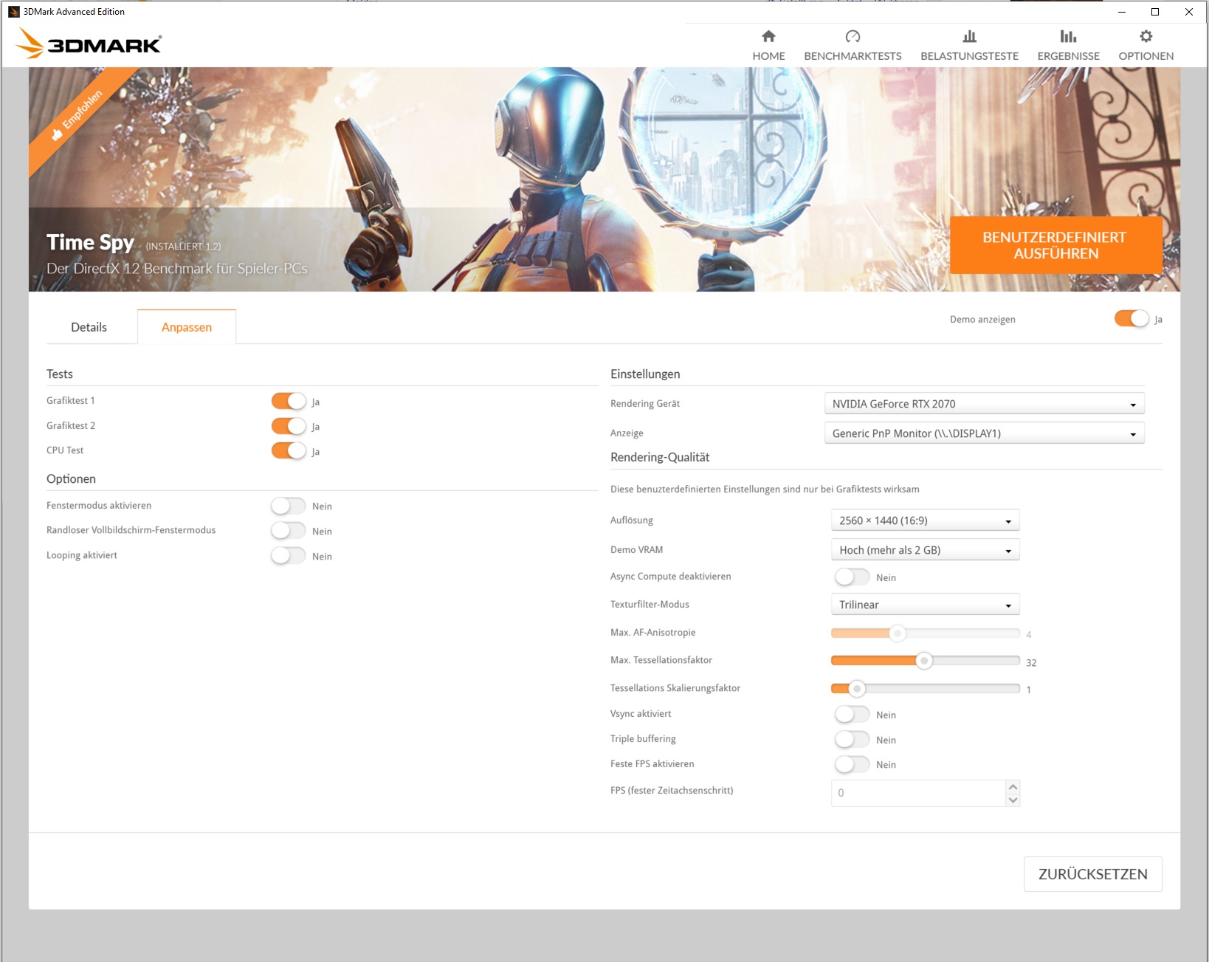This screenshot has height=962, width=1209.
Task: Click the FPS fester Zeitachsenschritt input field
Action: point(918,793)
